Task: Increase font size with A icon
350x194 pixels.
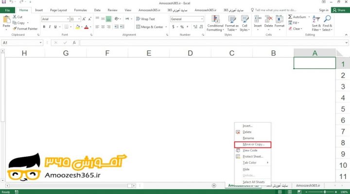Action: [x=84, y=19]
